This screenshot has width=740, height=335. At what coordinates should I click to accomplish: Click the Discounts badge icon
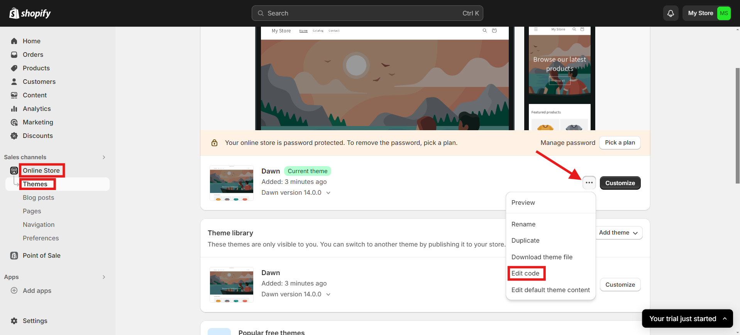[14, 136]
